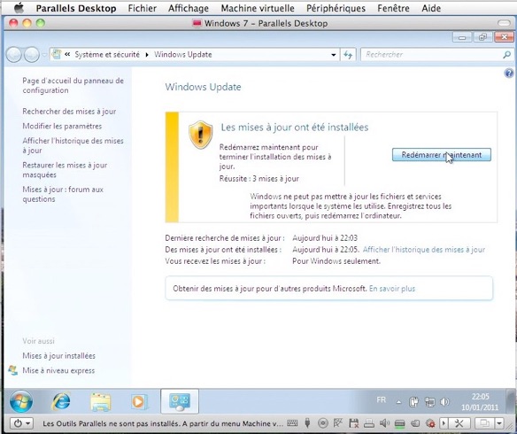Click the address bar refresh button
The height and width of the screenshot is (434, 517).
(x=348, y=55)
